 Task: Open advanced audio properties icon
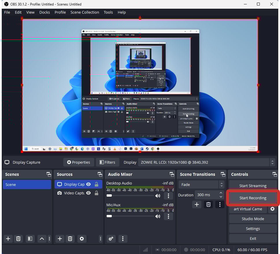coord(111,239)
